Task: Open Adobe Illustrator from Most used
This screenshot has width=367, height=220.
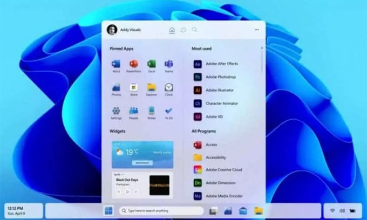Action: [x=214, y=90]
